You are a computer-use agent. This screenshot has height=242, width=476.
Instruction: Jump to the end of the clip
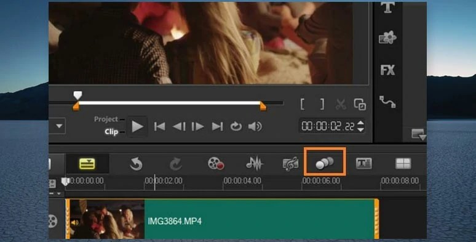217,126
